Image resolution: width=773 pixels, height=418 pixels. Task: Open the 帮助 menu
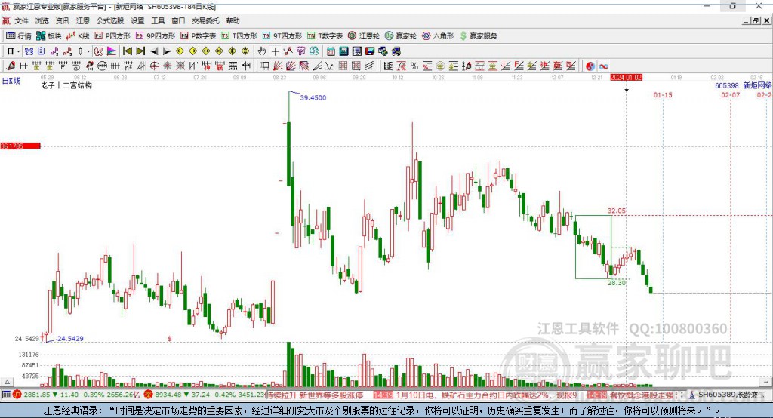(233, 20)
